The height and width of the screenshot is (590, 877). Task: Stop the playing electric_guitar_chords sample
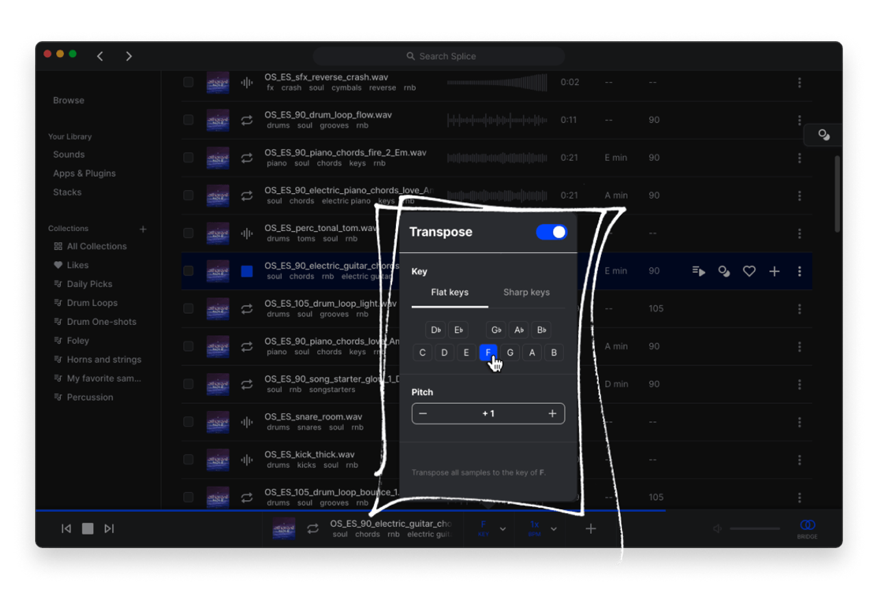(x=247, y=271)
